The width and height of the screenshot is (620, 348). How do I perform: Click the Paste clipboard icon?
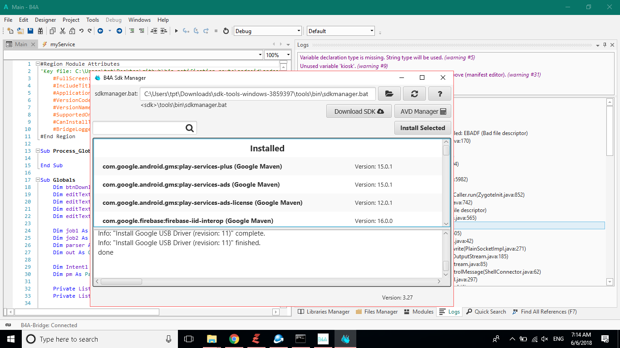72,31
